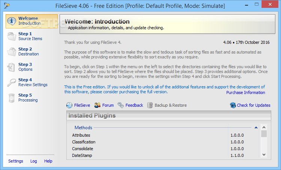The width and height of the screenshot is (281, 170).
Task: Open the Forum link
Action: [108, 105]
